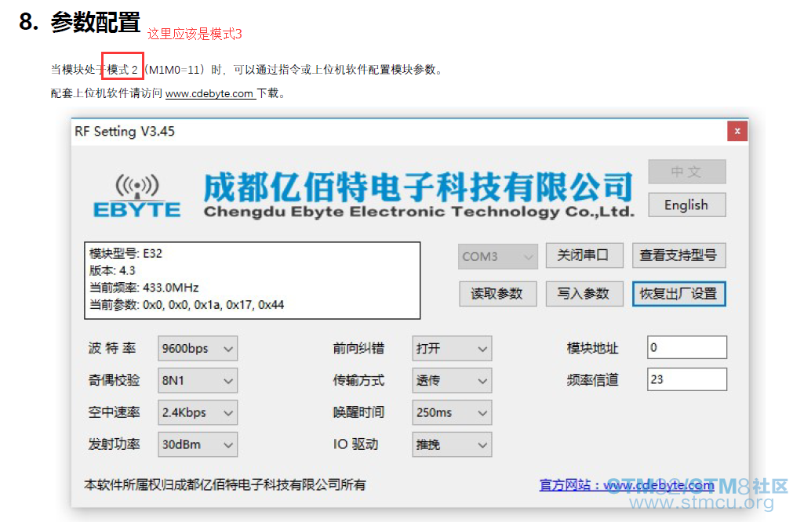Click the 成都亿佰特电子科技有限公司 banner title
793x522 pixels.
(x=418, y=186)
